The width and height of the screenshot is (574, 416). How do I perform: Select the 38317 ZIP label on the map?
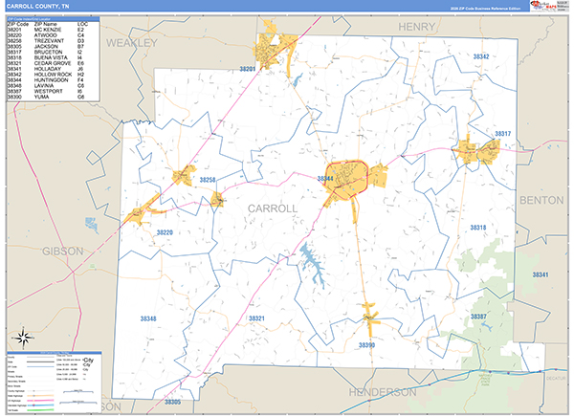point(502,134)
